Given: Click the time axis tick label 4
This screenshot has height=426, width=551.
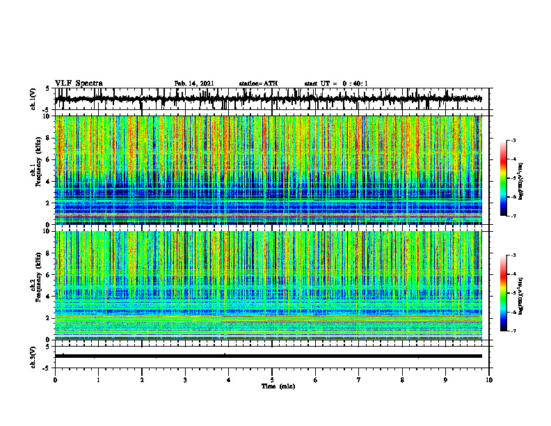Looking at the screenshot, I should [229, 380].
